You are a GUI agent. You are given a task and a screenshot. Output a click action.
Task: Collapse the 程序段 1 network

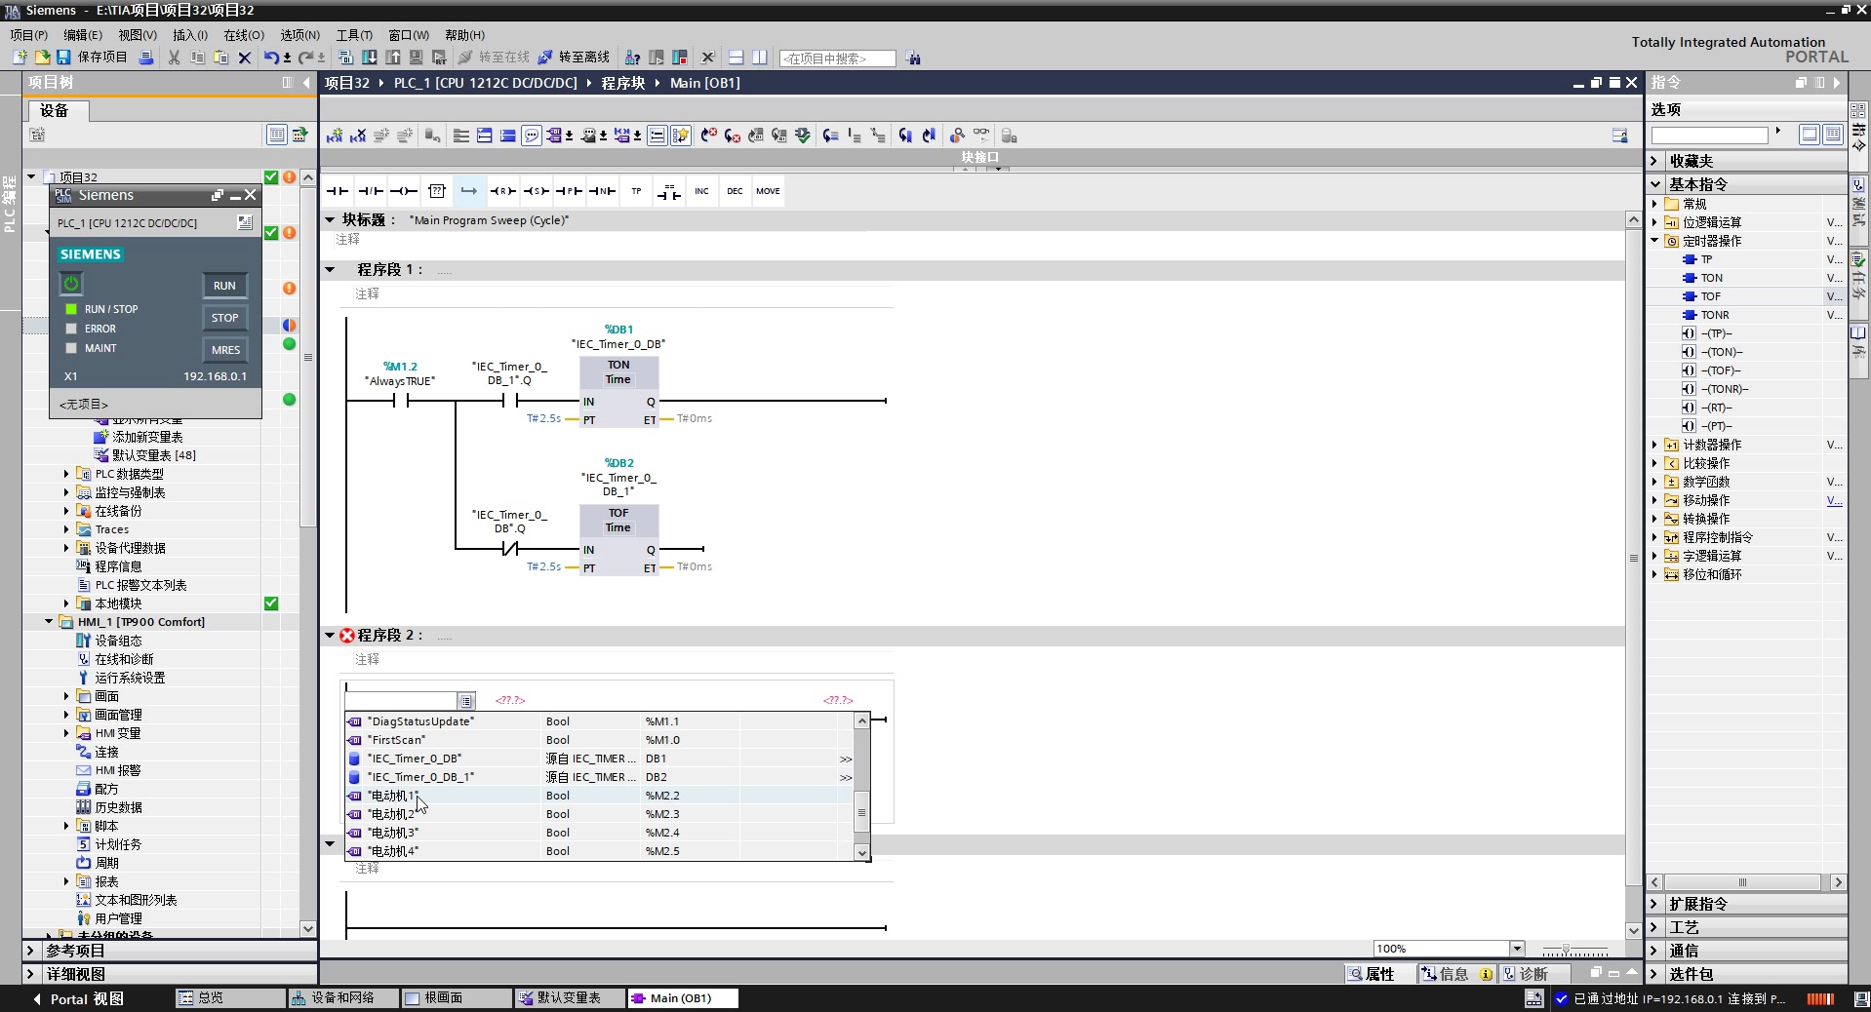330,269
